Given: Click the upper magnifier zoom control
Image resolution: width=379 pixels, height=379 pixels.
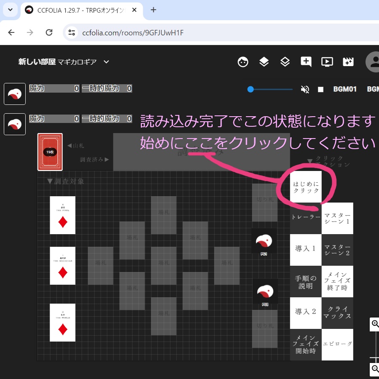Looking at the screenshot, I should (x=374, y=324).
